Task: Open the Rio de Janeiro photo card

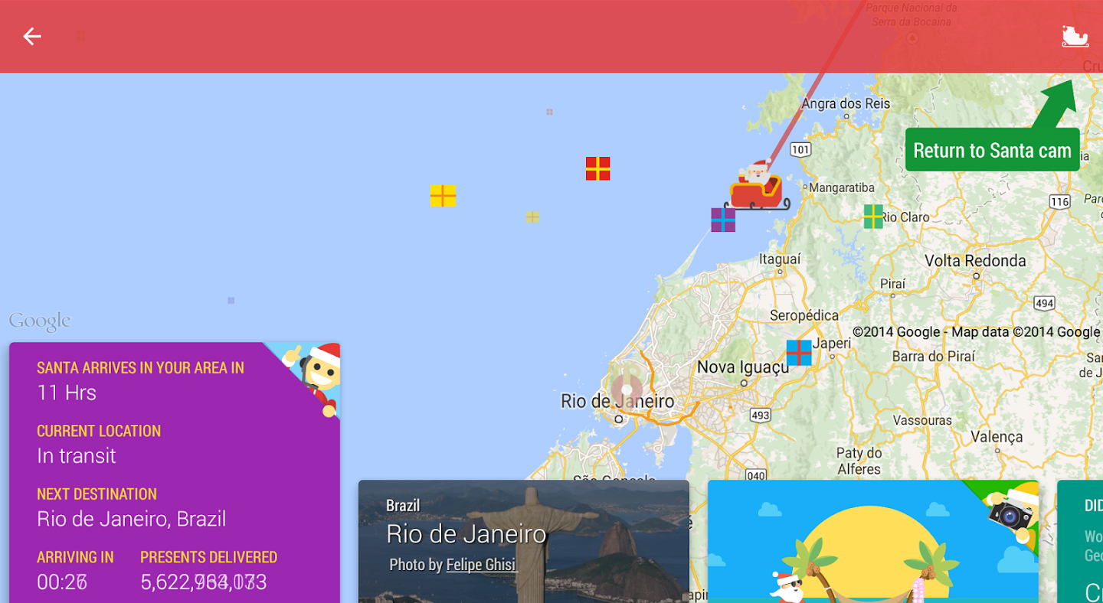Action: pos(524,541)
